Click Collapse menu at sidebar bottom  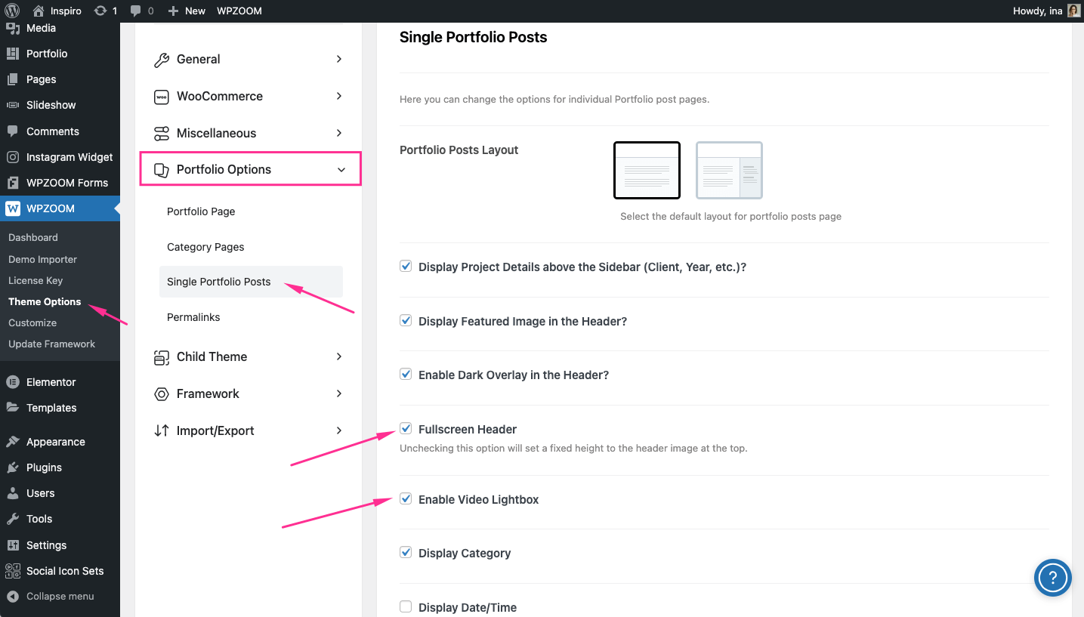coord(60,596)
